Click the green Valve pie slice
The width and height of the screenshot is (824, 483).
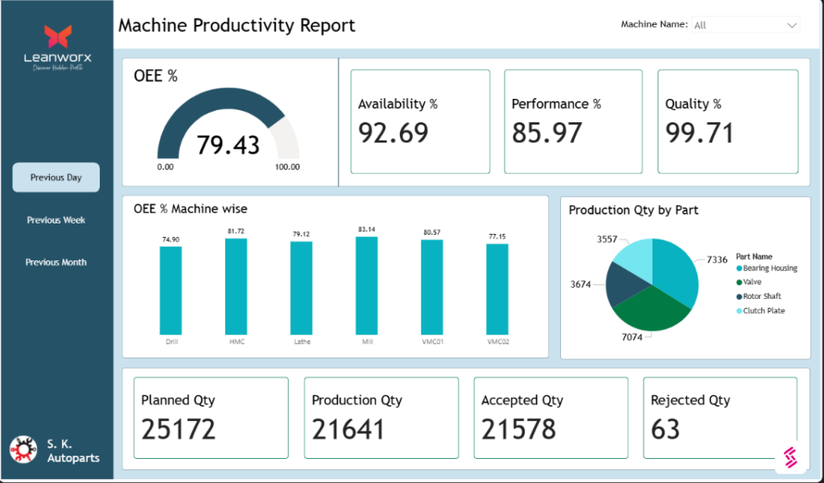[x=649, y=309]
